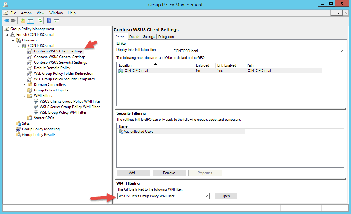Click the WSE Group Policy WMI Filter icon
Screen dimensions: 351x214
coord(35,112)
